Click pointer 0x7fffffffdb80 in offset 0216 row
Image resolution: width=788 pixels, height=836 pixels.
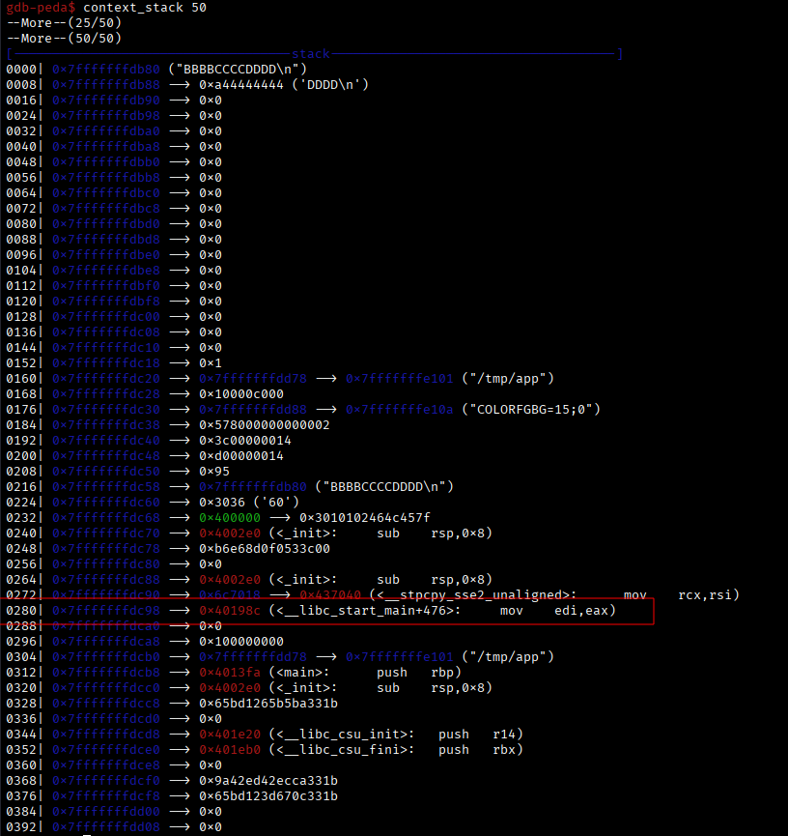tap(253, 487)
